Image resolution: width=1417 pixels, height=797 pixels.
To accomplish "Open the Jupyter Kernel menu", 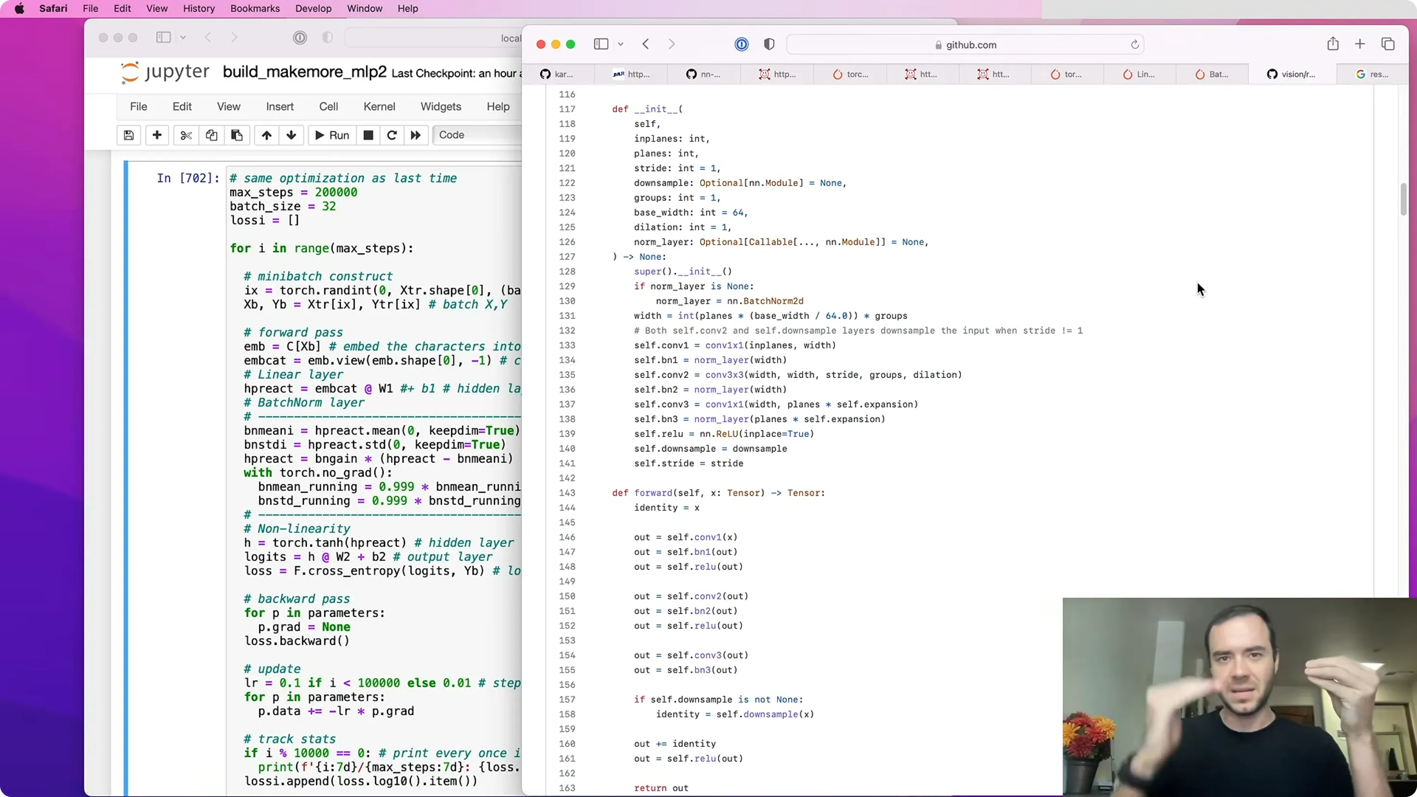I will [x=379, y=106].
